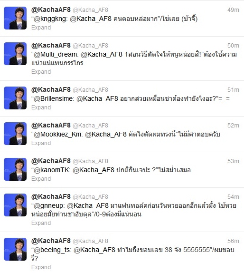Image resolution: width=244 pixels, height=273 pixels.
Task: Open @Kacha_AF8 gray handle in 54m tweet
Action: click(90, 197)
